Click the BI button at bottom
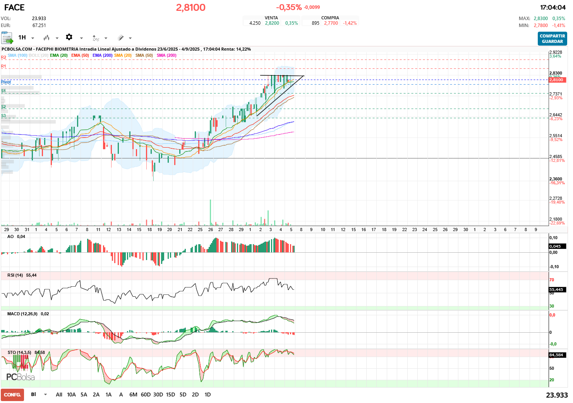 [33, 394]
